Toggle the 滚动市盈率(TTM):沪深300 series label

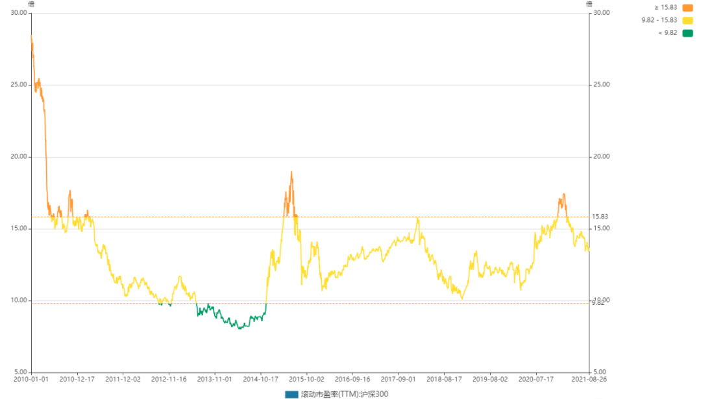point(344,394)
